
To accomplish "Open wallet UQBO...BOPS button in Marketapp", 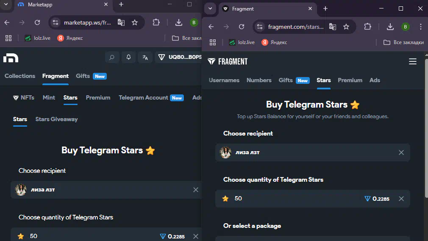I will 179,57.
